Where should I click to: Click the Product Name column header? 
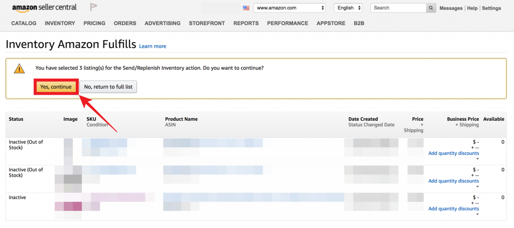tap(181, 119)
